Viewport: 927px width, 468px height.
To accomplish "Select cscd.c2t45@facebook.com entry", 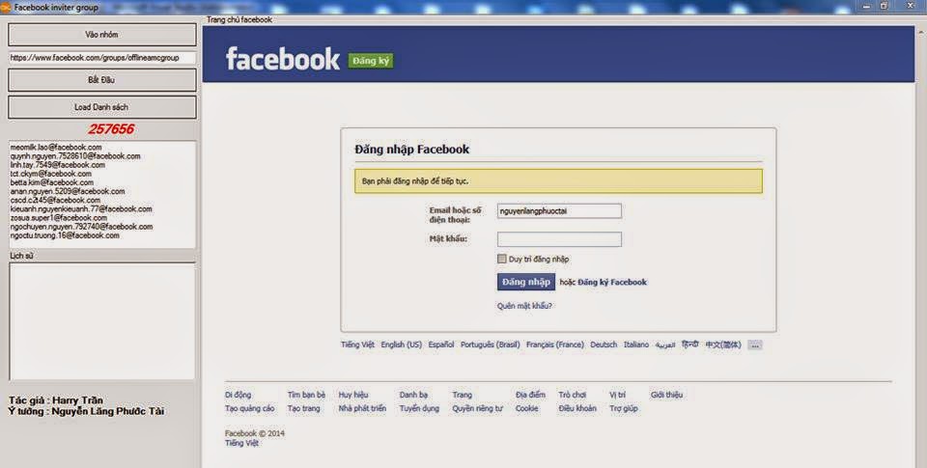I will coord(55,200).
